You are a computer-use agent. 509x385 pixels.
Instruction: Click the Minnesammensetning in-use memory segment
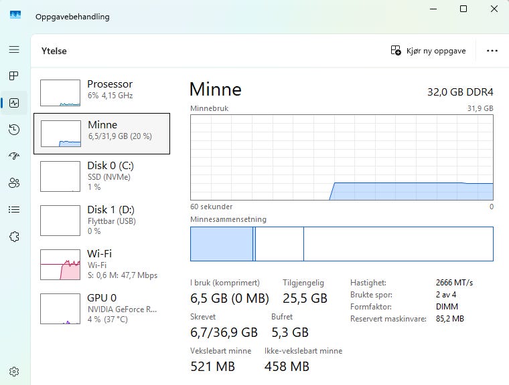[x=222, y=244]
